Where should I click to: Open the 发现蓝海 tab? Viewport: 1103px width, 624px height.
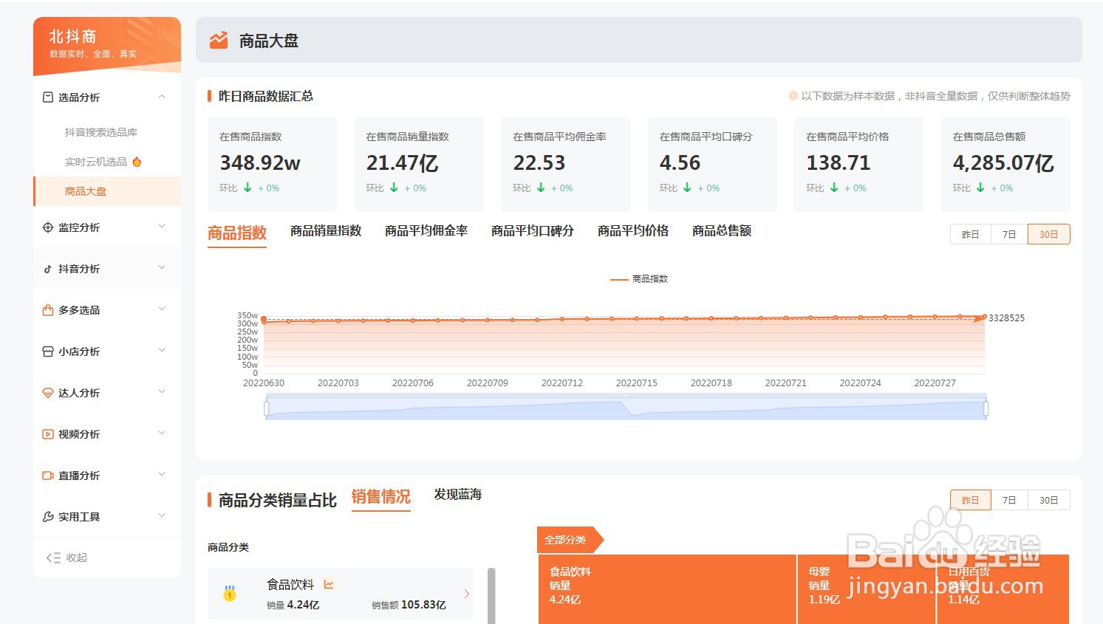[458, 494]
